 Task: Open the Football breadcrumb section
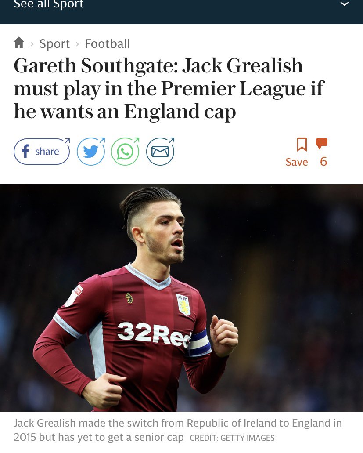coord(107,43)
